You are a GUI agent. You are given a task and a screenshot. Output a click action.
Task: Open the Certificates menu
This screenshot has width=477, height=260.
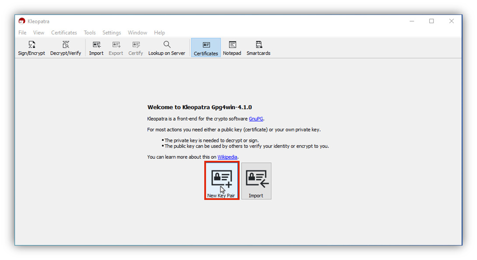tap(64, 33)
